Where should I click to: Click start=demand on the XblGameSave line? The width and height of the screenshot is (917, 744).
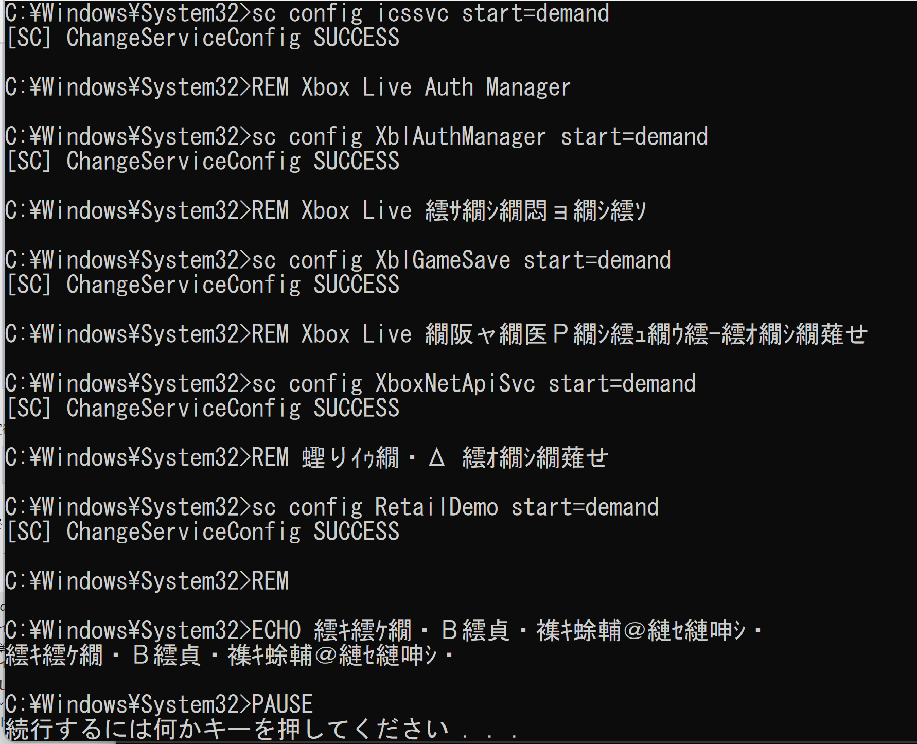coord(597,260)
